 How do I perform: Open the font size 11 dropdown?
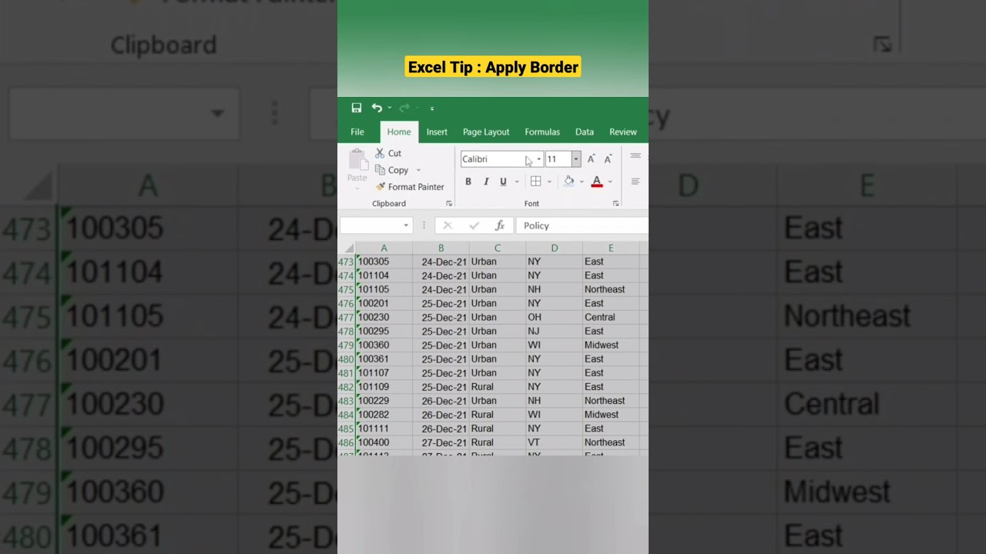(575, 159)
